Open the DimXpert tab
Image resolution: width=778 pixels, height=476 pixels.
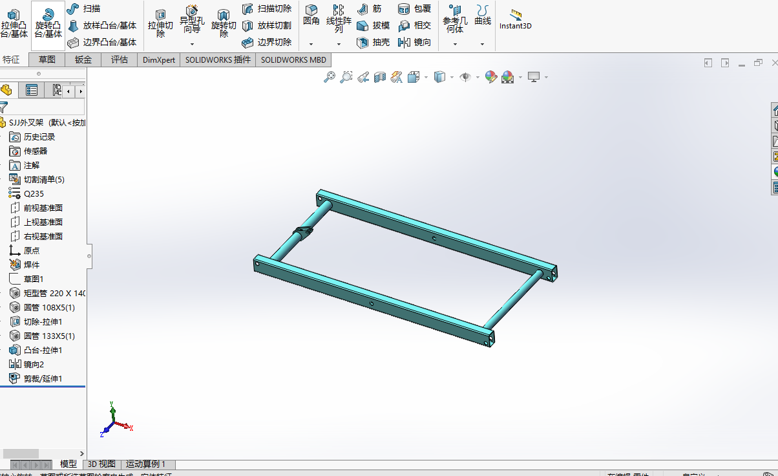pyautogui.click(x=158, y=59)
